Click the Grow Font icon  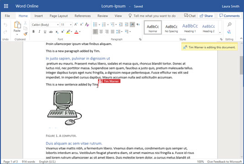click(x=76, y=25)
